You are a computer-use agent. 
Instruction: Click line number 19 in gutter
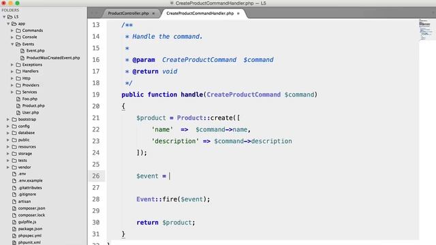pyautogui.click(x=96, y=95)
